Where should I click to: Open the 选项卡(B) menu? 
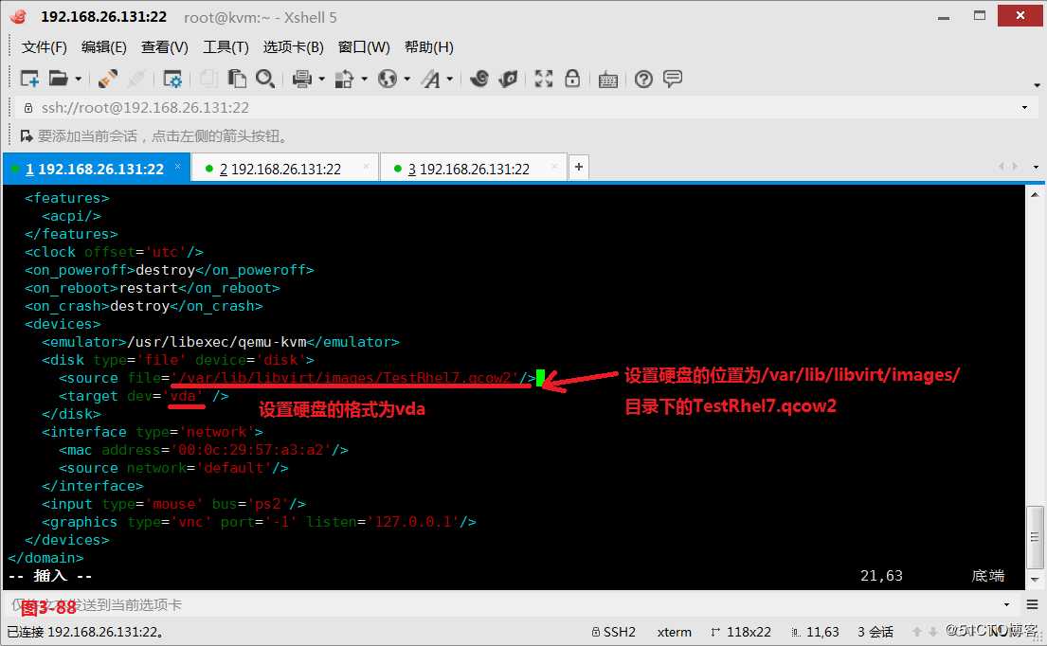pos(293,47)
